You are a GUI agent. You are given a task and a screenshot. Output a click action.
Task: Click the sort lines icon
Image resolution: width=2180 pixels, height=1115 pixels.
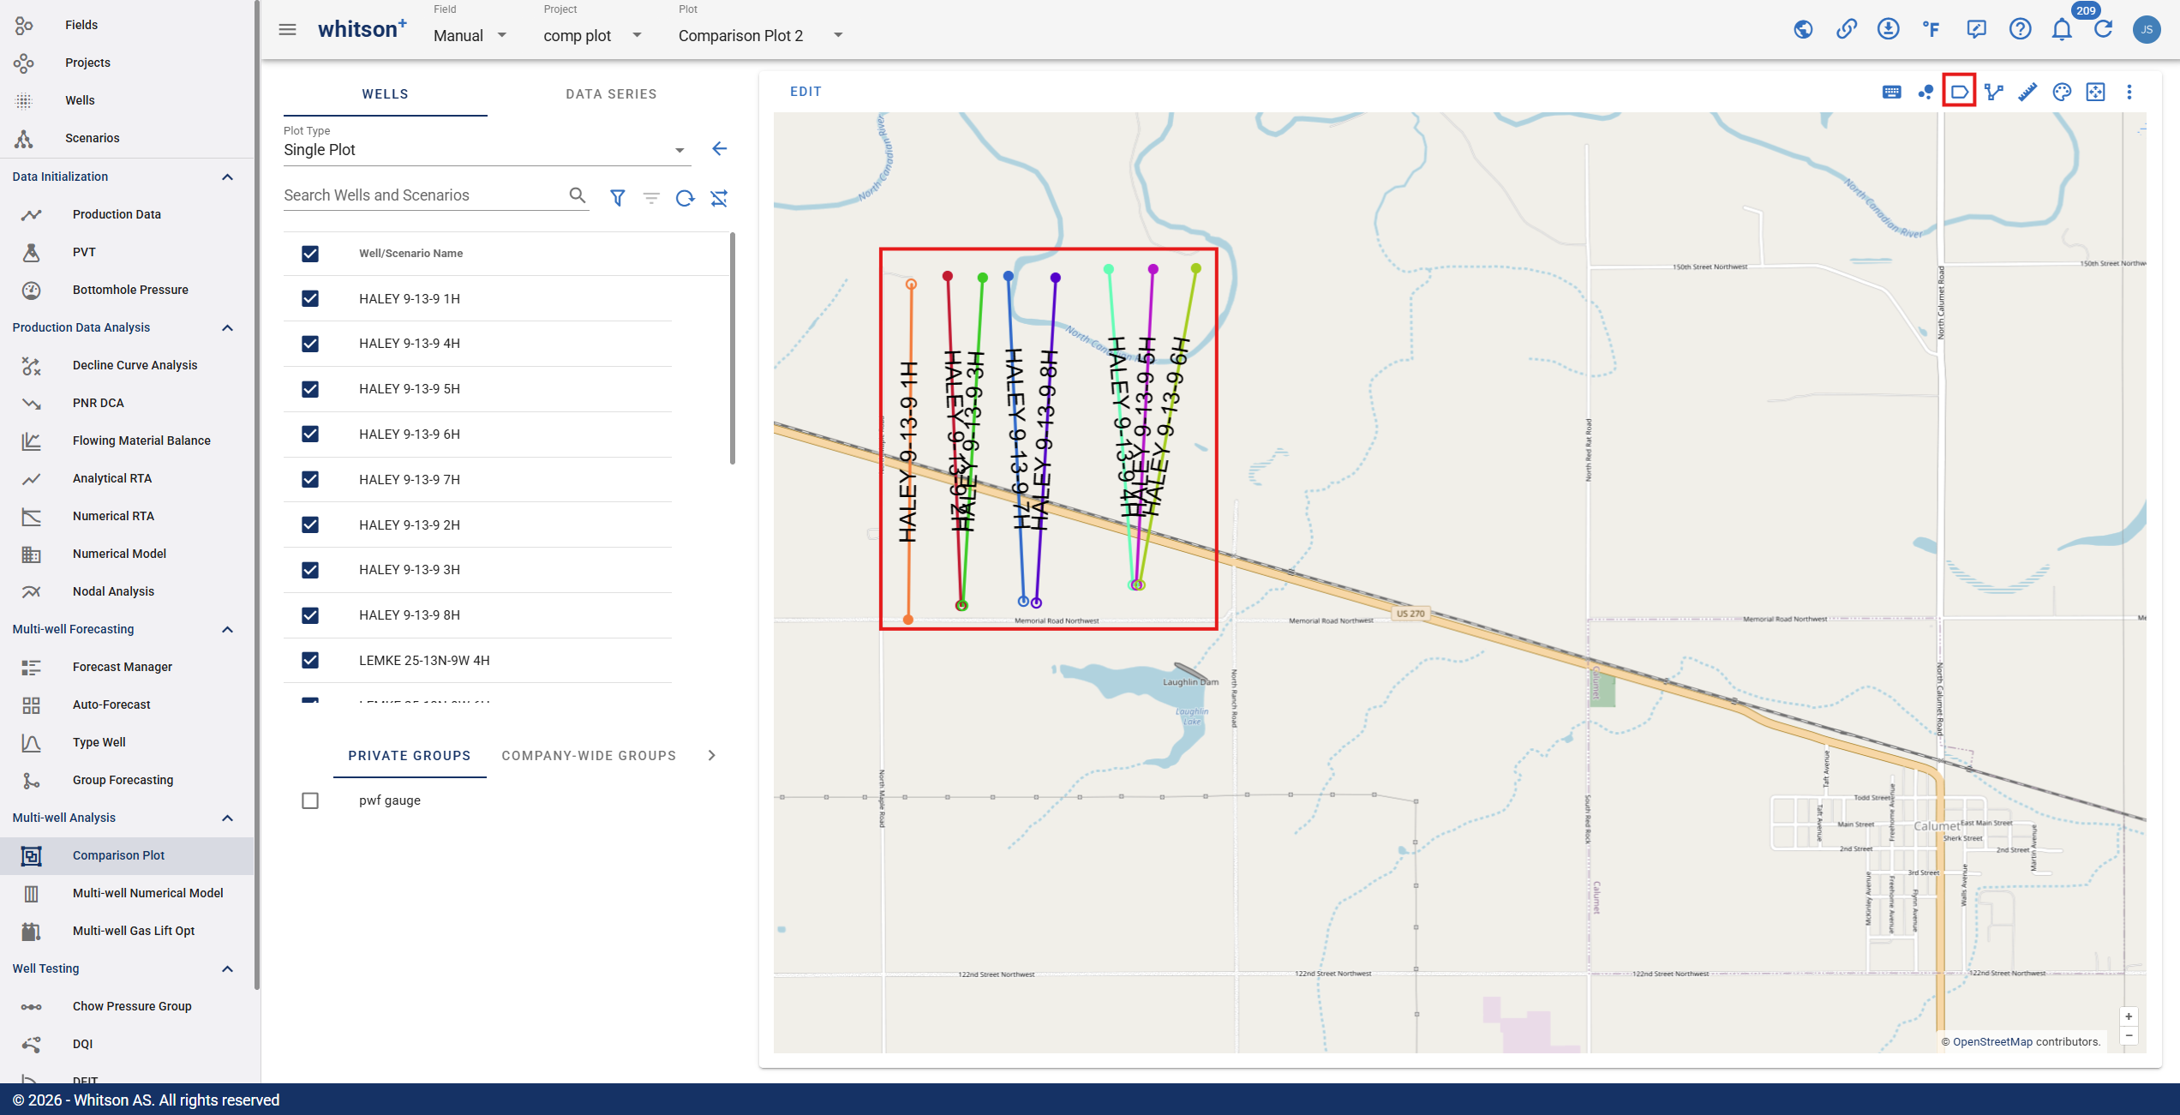[651, 198]
